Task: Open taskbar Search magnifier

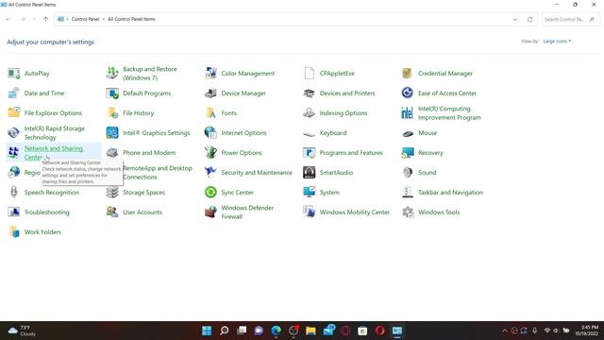Action: click(x=225, y=331)
